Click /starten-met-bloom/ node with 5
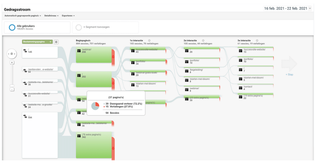 click(x=255, y=75)
